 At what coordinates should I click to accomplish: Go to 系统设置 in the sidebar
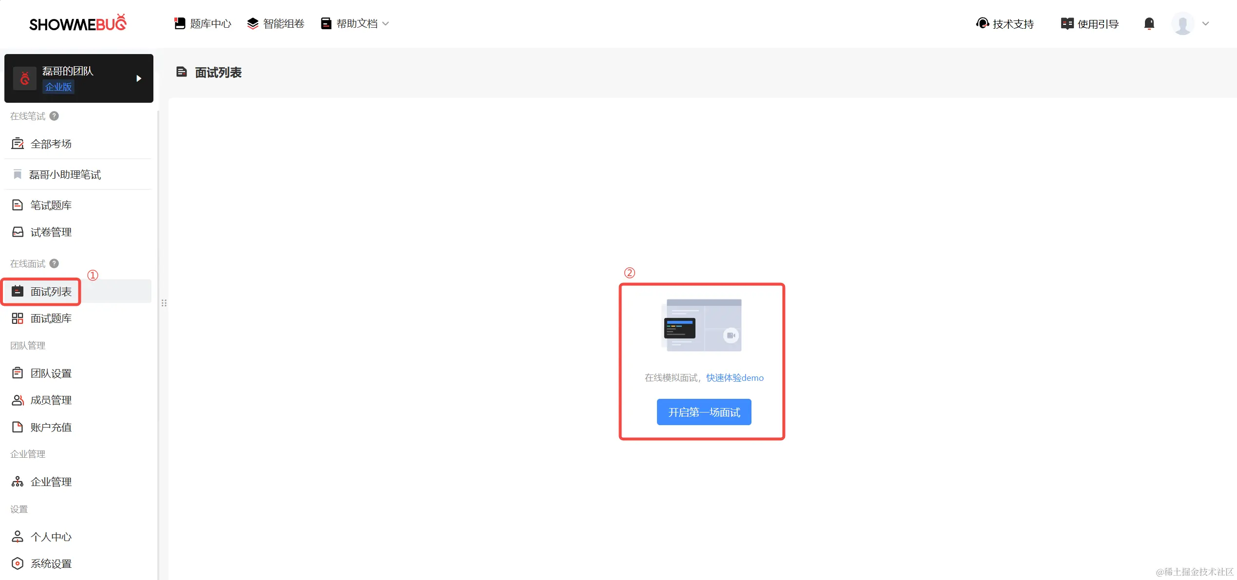[x=51, y=563]
